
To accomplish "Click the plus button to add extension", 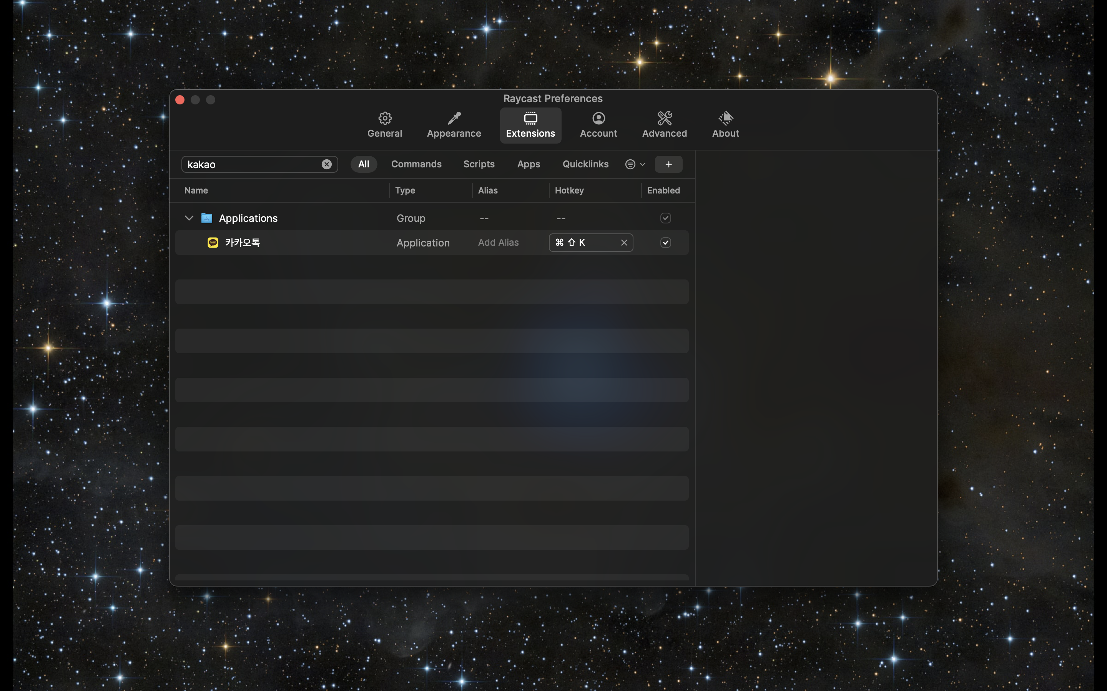I will (x=668, y=165).
